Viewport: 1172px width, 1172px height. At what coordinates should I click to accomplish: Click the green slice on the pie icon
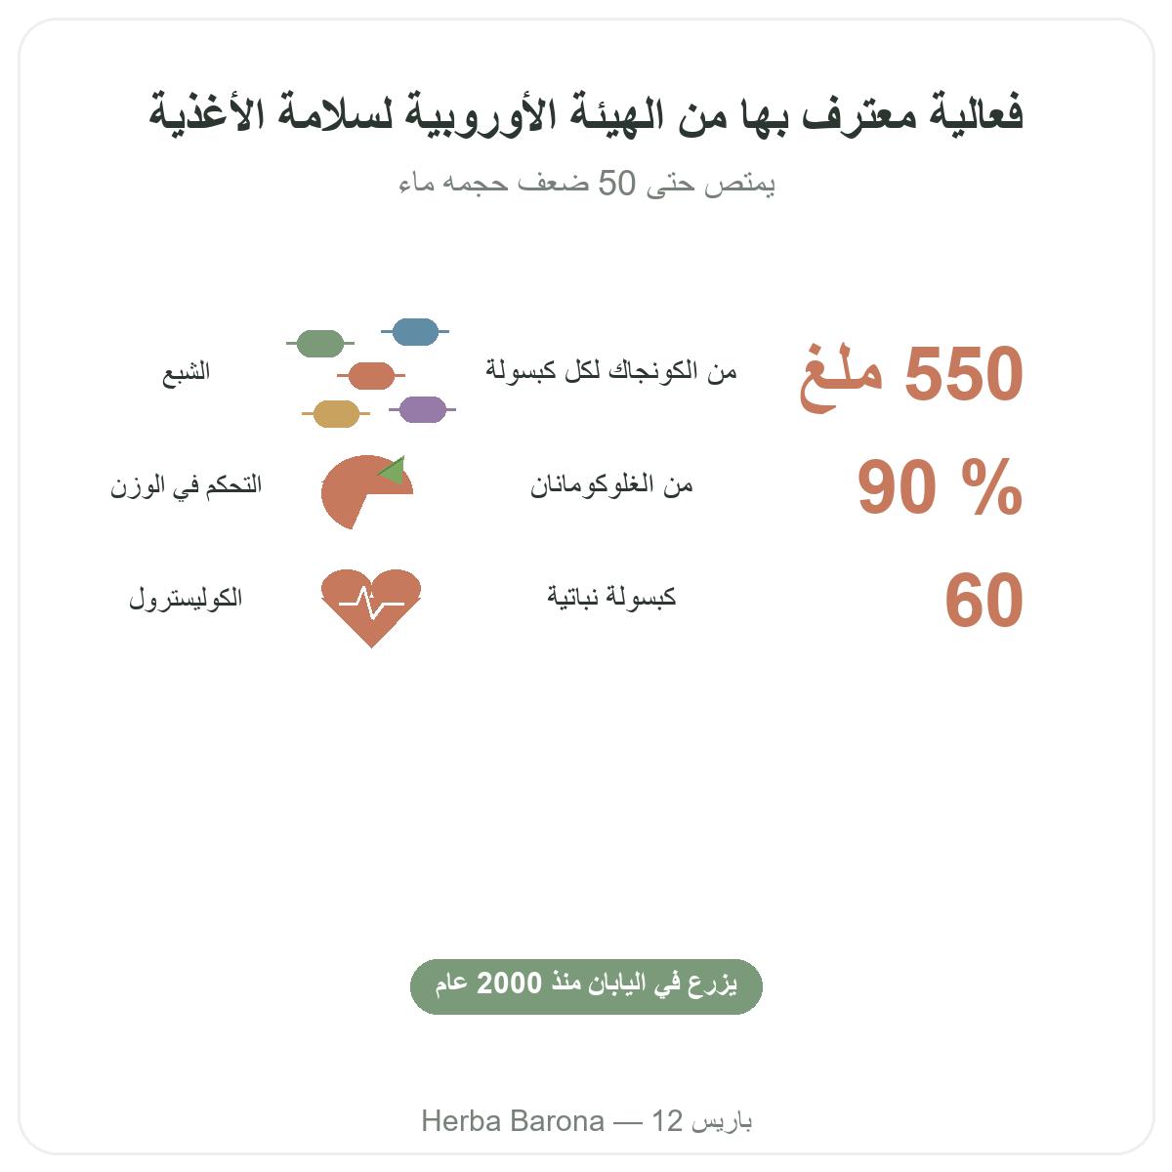point(393,470)
